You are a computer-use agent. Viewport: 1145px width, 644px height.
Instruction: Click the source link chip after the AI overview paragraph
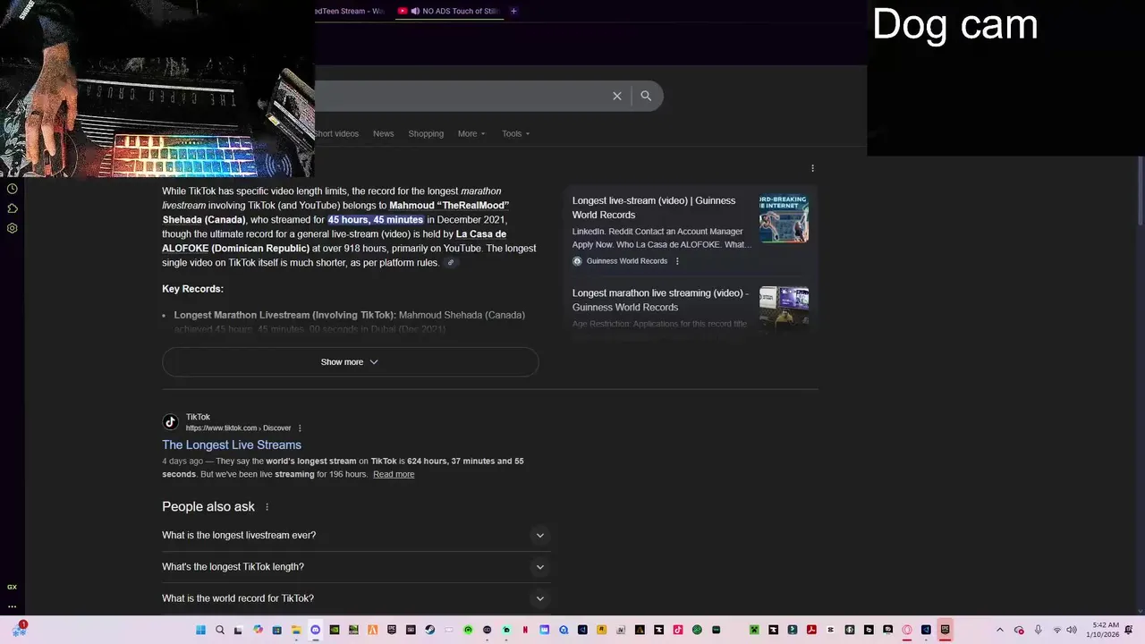451,263
